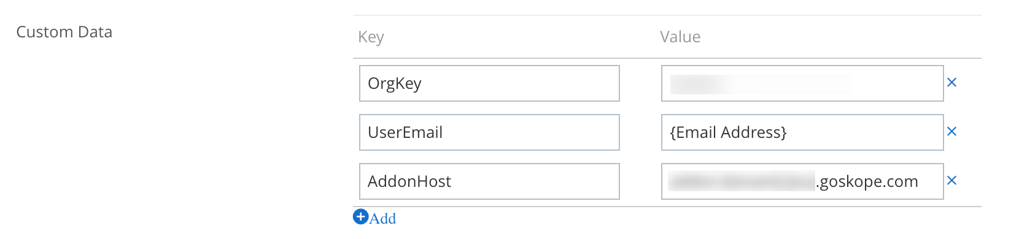
Task: Select the blurred OrgKey value field
Action: 802,83
